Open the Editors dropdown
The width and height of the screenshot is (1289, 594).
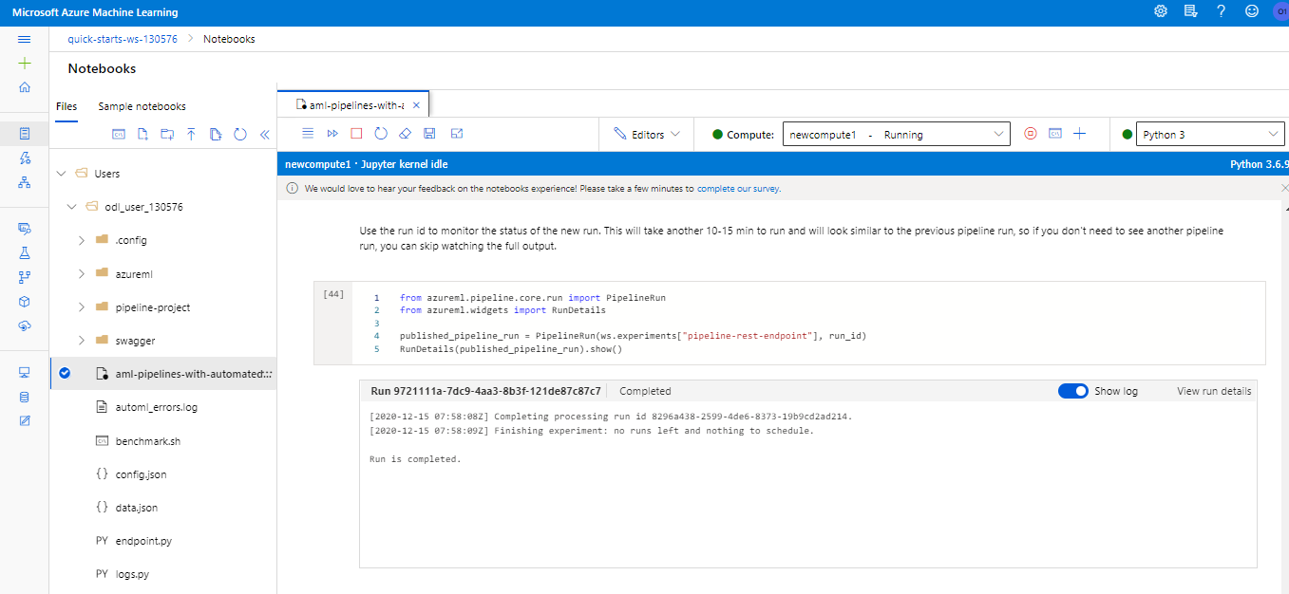click(x=647, y=135)
